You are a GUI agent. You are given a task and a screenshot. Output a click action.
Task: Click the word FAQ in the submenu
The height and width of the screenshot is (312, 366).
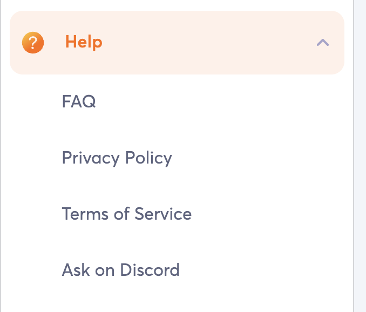(x=79, y=101)
